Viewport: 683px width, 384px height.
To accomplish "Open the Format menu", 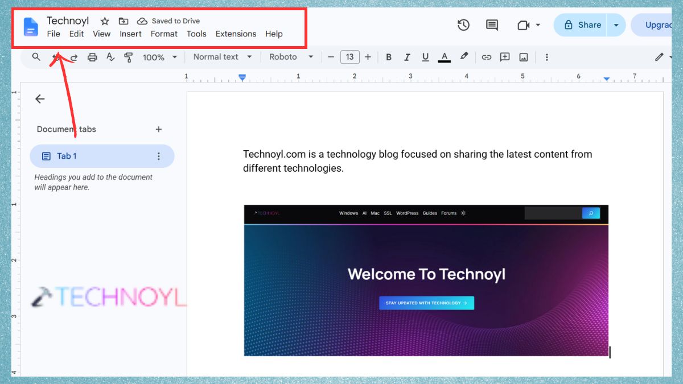I will [164, 34].
